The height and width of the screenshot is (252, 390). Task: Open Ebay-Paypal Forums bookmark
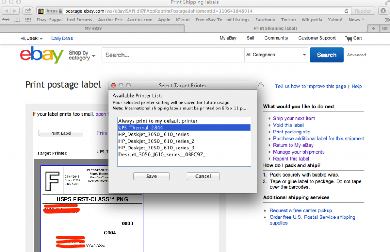pyautogui.click(x=64, y=20)
